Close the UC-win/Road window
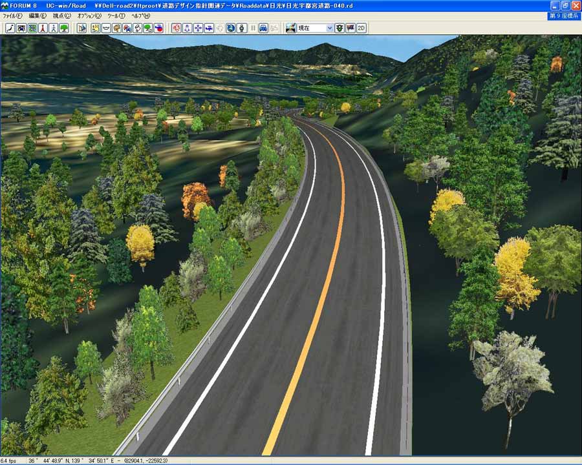582x465 pixels. click(576, 6)
